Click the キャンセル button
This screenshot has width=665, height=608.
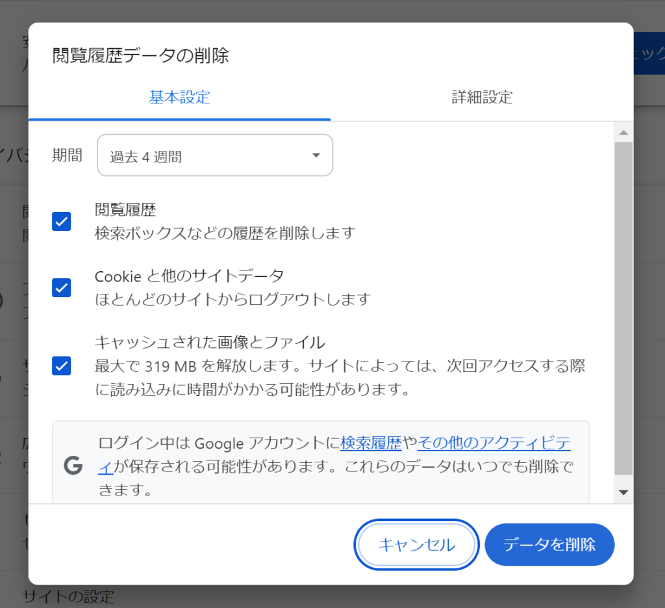pos(416,545)
